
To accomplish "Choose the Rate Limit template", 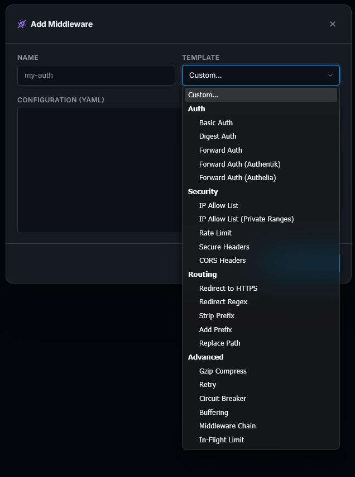I will (x=215, y=233).
